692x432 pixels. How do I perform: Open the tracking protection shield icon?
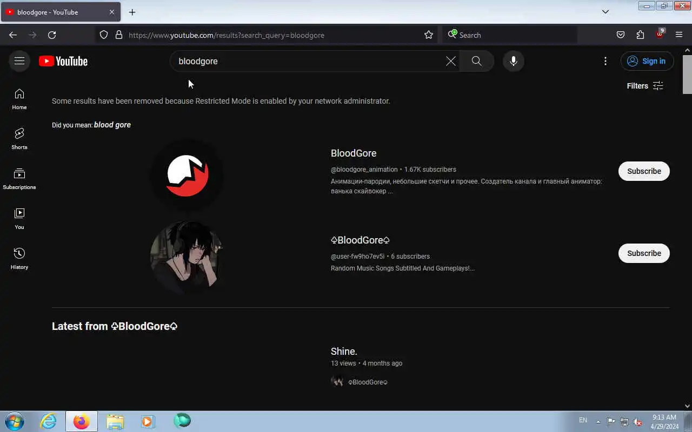tap(104, 35)
